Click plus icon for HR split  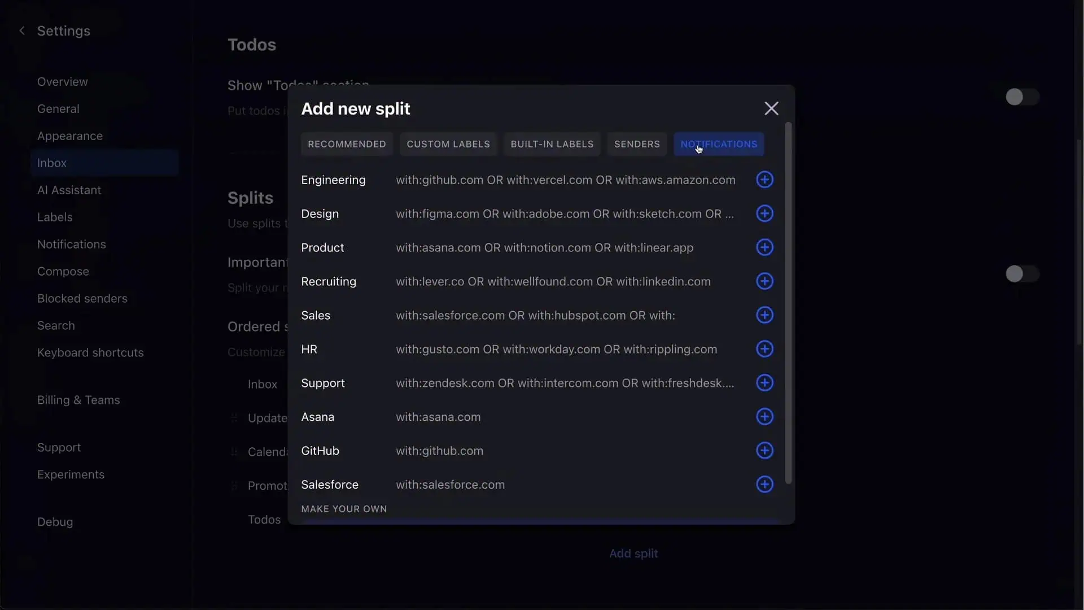[x=764, y=349]
